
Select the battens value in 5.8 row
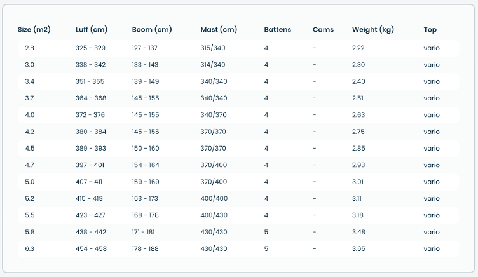[x=266, y=232]
